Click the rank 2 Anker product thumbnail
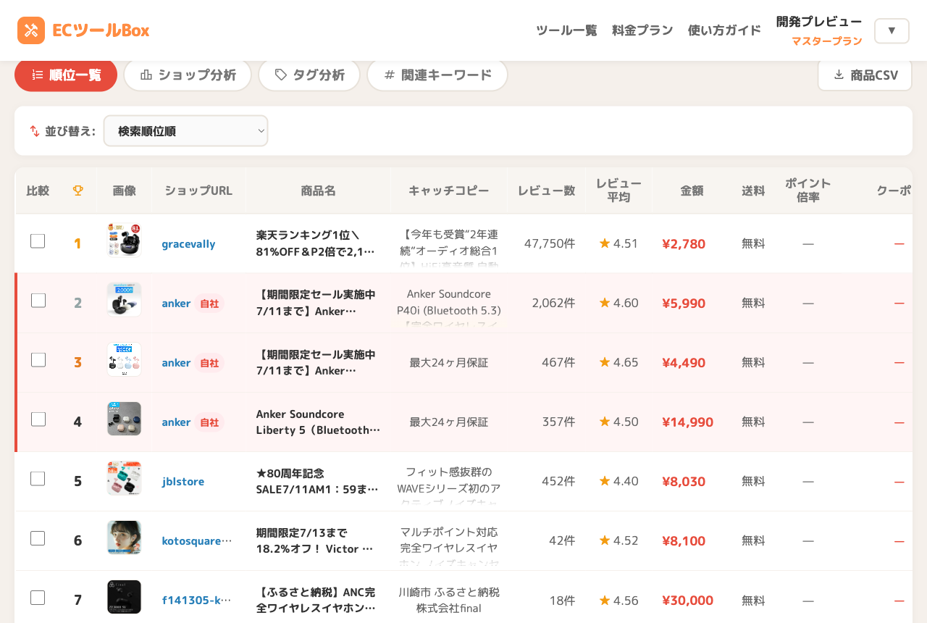This screenshot has height=623, width=927. (124, 300)
